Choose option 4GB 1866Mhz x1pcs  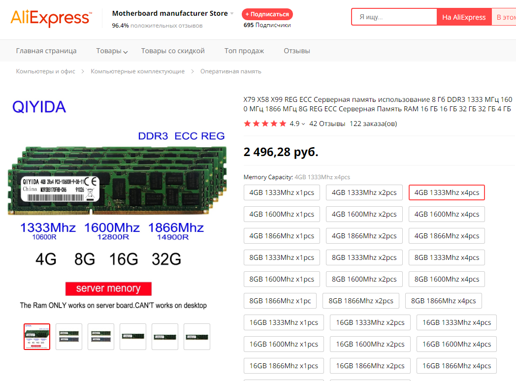tap(282, 236)
